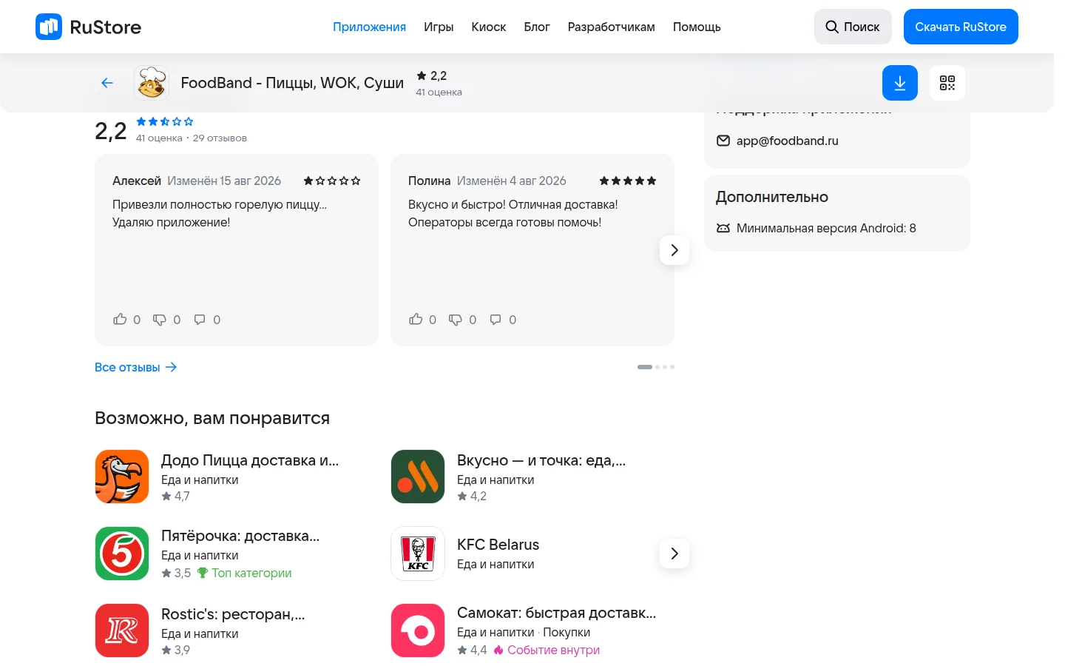
Task: Show more recommended apps with right chevron
Action: pos(674,554)
